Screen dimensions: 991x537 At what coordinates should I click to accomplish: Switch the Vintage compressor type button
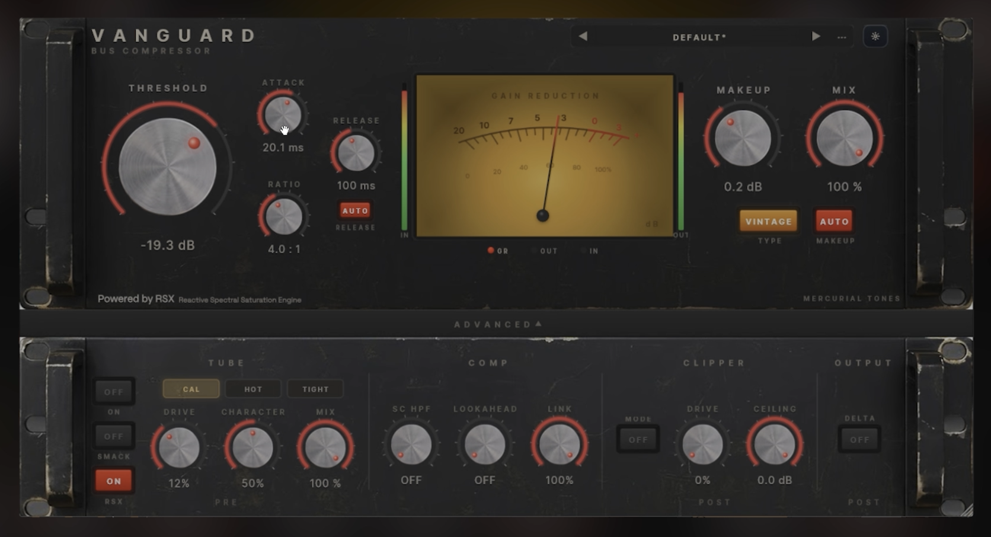pos(769,221)
